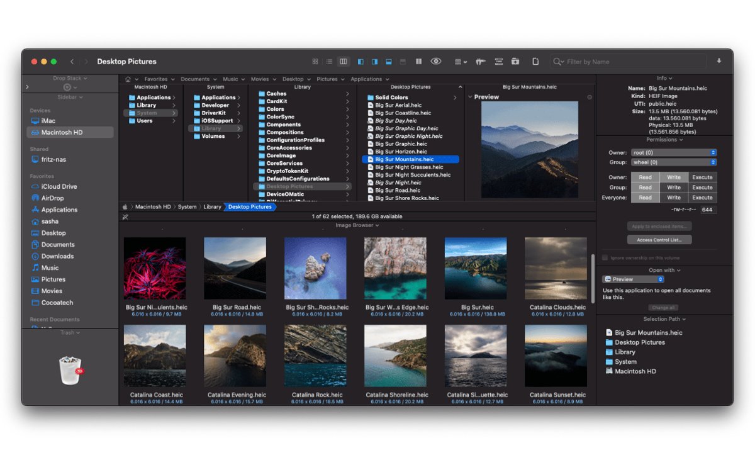Expand the Image Browser module menu
This screenshot has width=755, height=472.
coord(357,225)
